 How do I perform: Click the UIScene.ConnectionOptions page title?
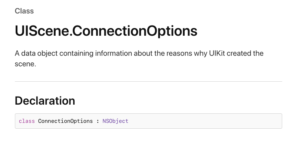(106, 31)
